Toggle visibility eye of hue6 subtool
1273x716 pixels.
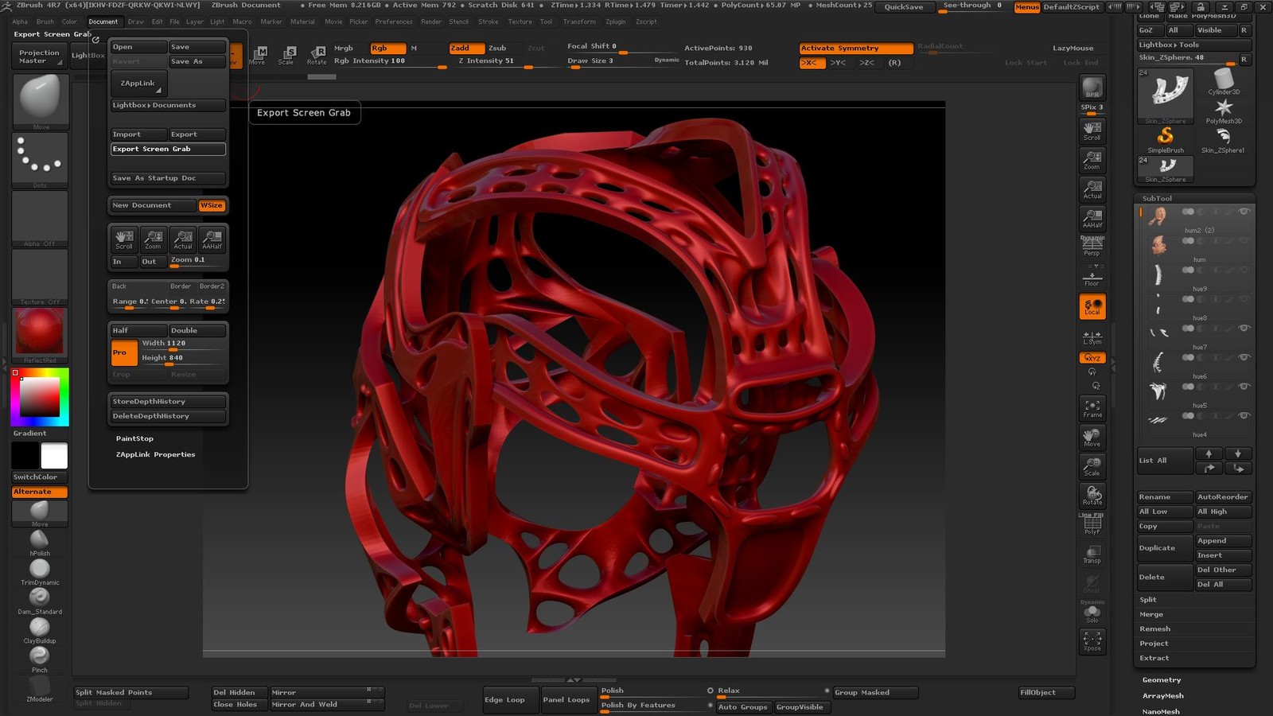pyautogui.click(x=1244, y=357)
